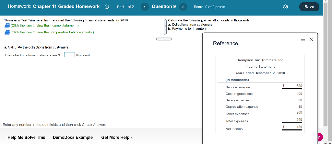Click the Part 1 of 2 label
This screenshot has height=144, width=332.
[x=125, y=7]
